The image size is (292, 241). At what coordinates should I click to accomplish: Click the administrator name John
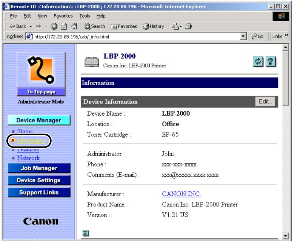pos(168,154)
